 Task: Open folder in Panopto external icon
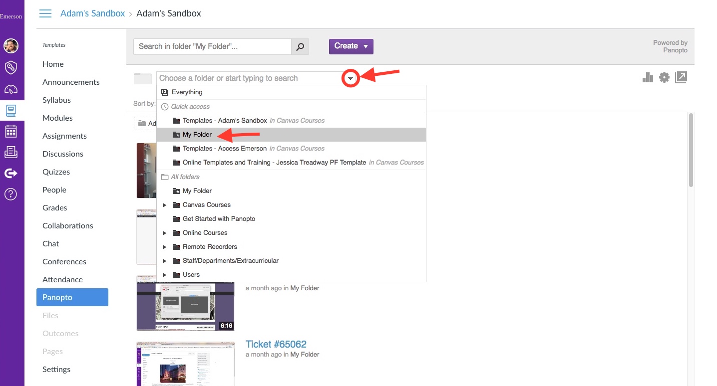681,77
